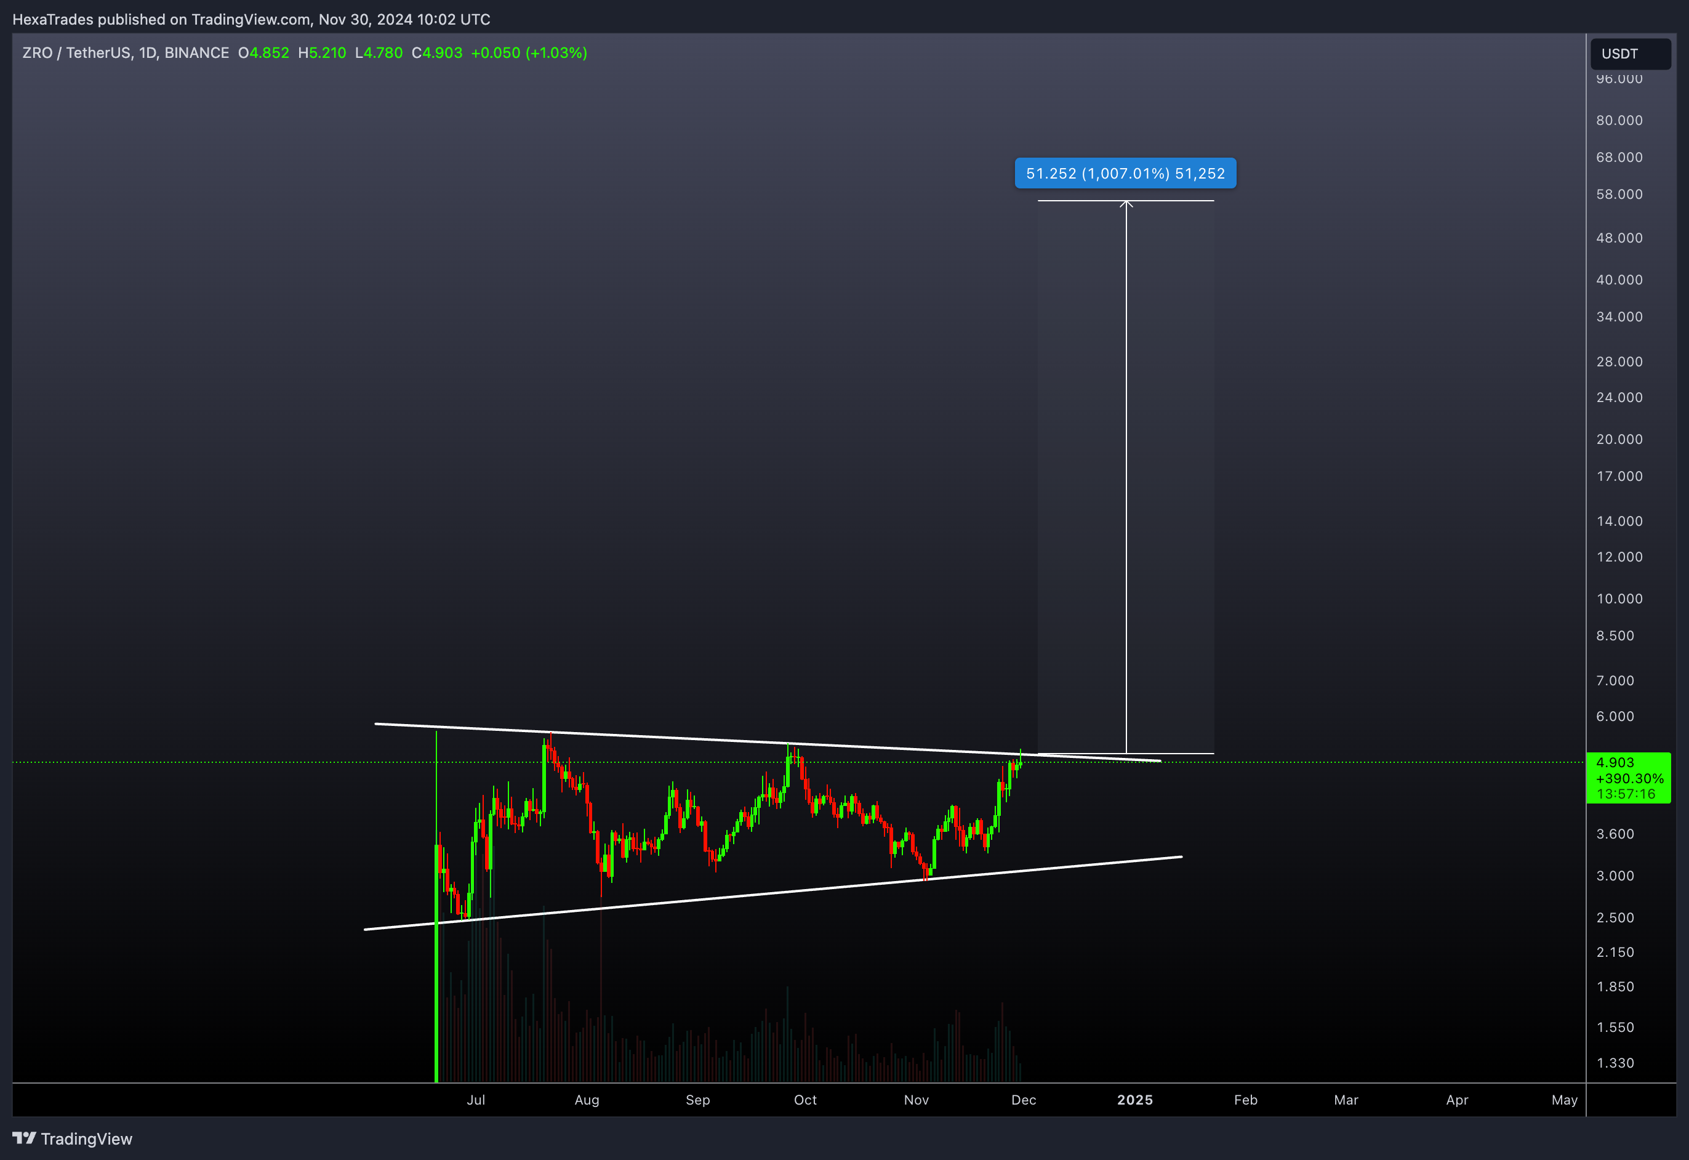Click the HexaTrades published attribution text
The height and width of the screenshot is (1160, 1689).
pyautogui.click(x=252, y=20)
